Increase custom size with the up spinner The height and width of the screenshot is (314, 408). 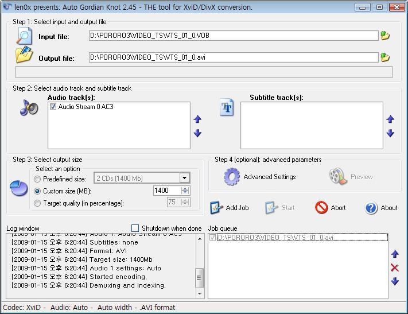(x=185, y=188)
